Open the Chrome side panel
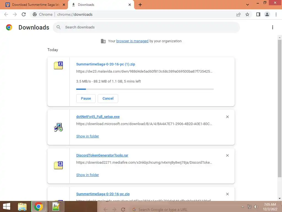 pos(258,14)
